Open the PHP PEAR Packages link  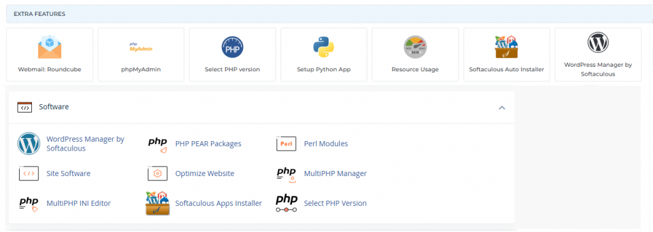[209, 144]
